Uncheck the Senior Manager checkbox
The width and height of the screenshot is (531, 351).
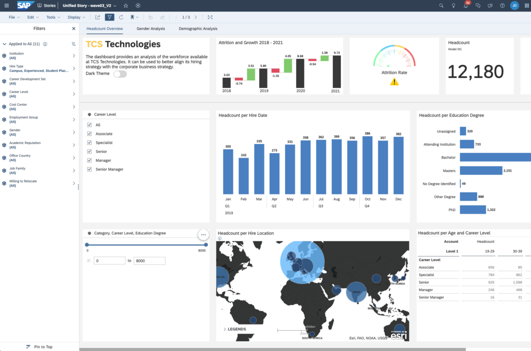(89, 169)
